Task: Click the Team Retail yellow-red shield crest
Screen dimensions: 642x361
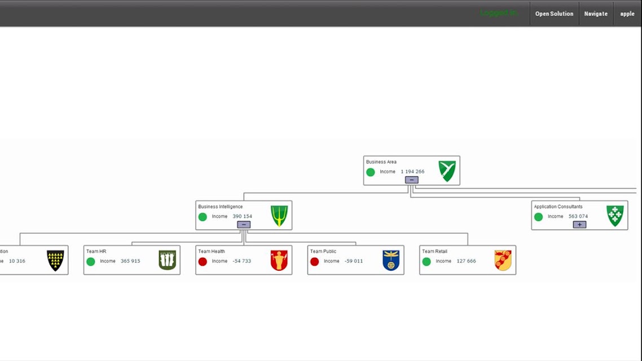Action: point(503,260)
